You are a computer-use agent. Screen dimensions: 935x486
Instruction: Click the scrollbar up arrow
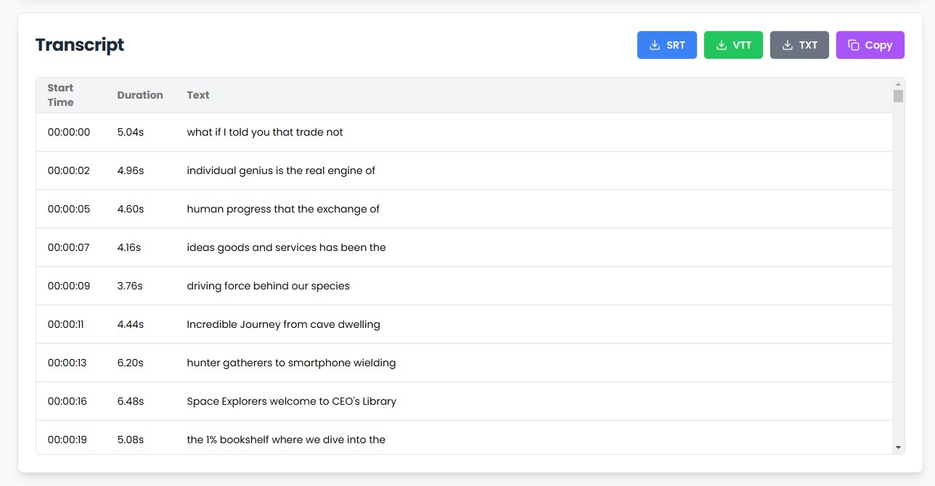[899, 83]
